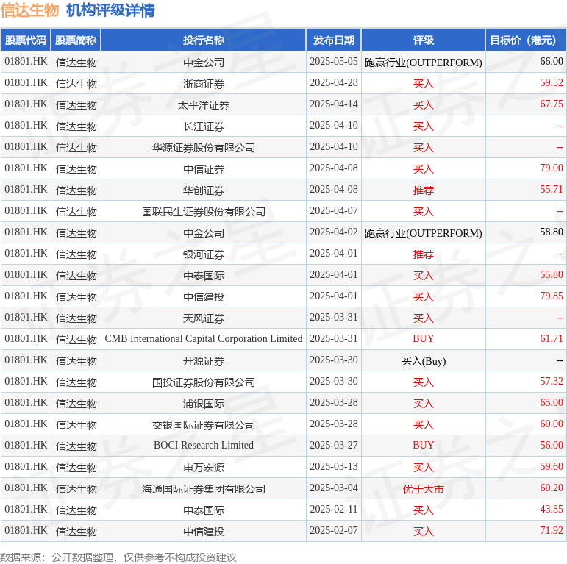Screen dimensions: 567x564
Task: Select the 银河证券 cell
Action: [204, 254]
